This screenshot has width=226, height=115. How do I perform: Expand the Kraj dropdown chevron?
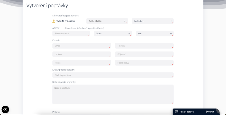click(x=171, y=33)
